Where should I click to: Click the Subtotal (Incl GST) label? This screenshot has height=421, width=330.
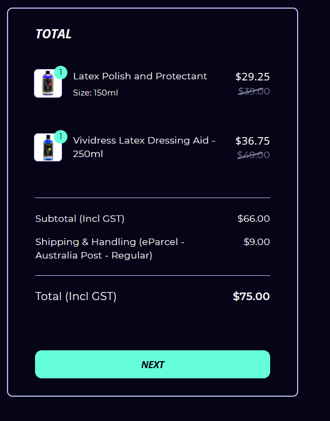click(x=80, y=219)
